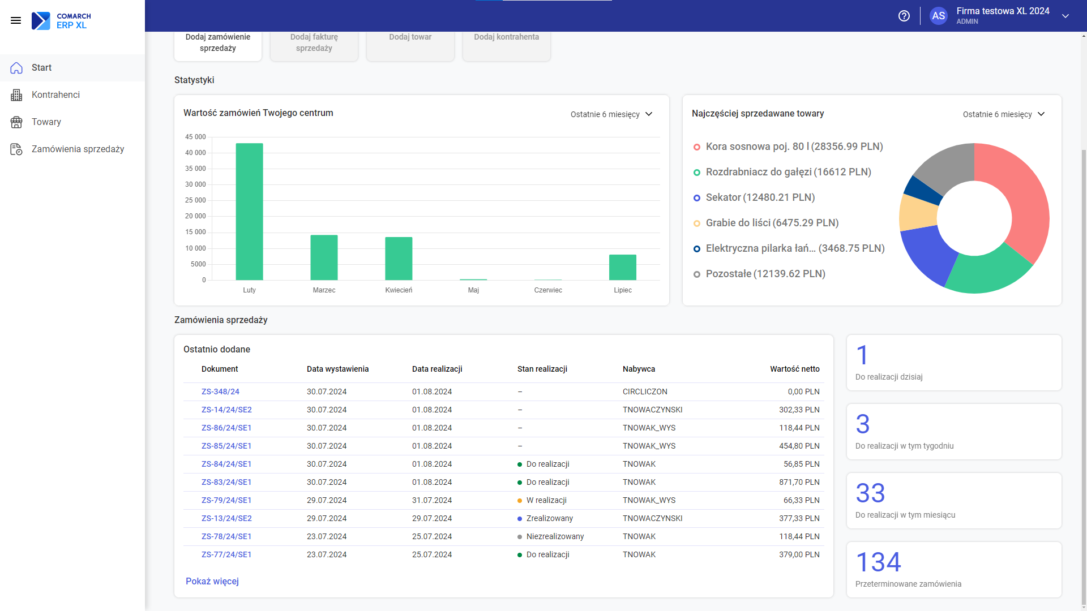Expand top-selling goods period dropdown

click(1004, 114)
